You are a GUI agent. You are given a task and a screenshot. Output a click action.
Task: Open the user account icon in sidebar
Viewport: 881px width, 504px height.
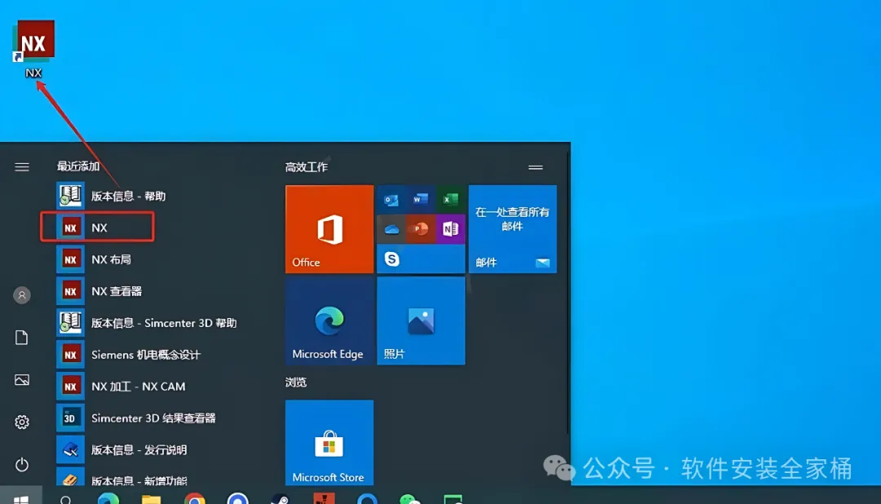(22, 295)
